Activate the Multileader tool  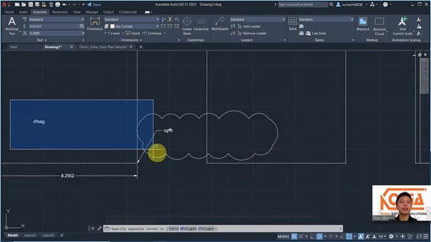(220, 24)
